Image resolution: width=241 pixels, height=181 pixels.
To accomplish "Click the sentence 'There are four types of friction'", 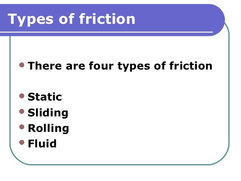I will (120, 66).
